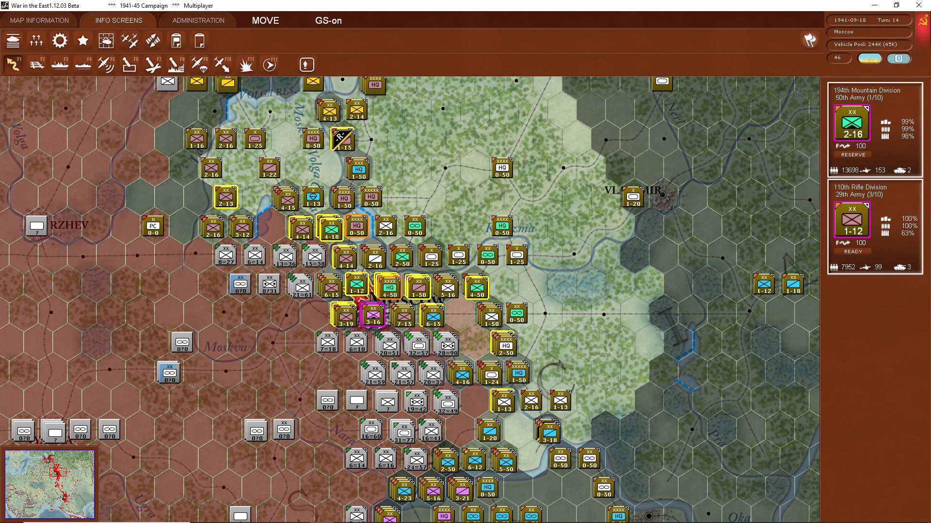The width and height of the screenshot is (931, 523).
Task: Select the cyan 3-18 unit stack
Action: (x=549, y=432)
